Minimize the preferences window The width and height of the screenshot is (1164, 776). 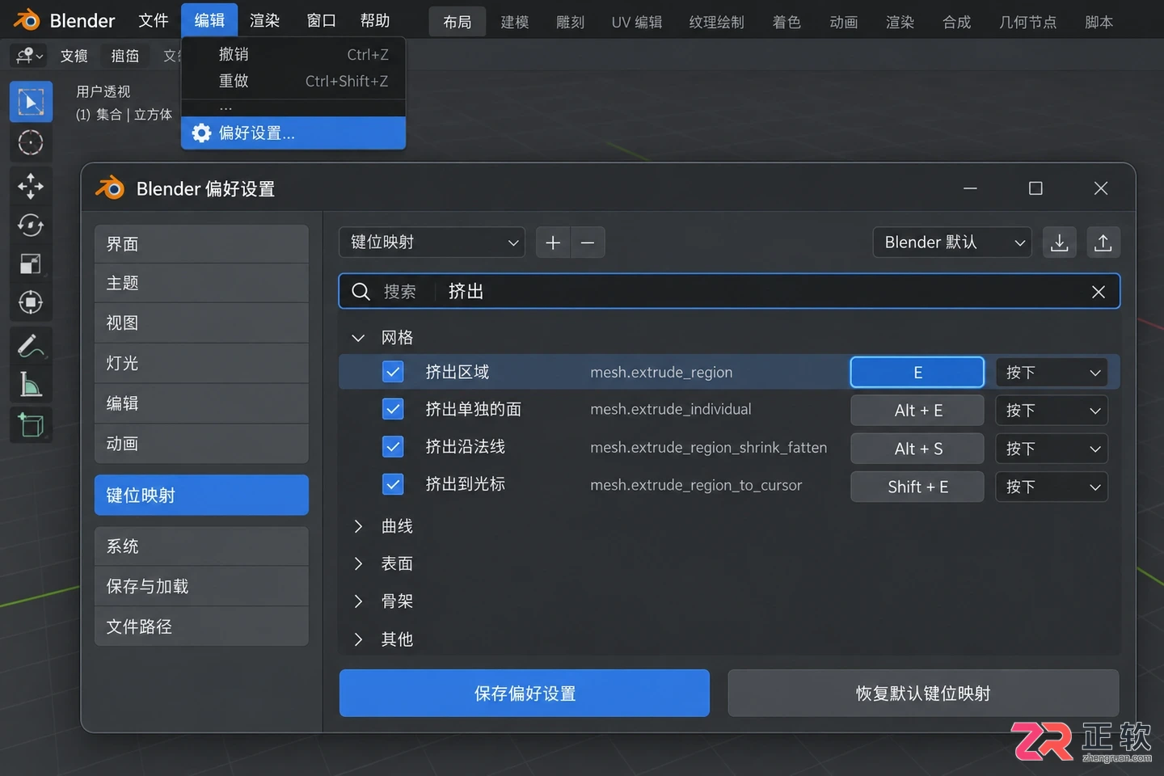[x=971, y=188]
